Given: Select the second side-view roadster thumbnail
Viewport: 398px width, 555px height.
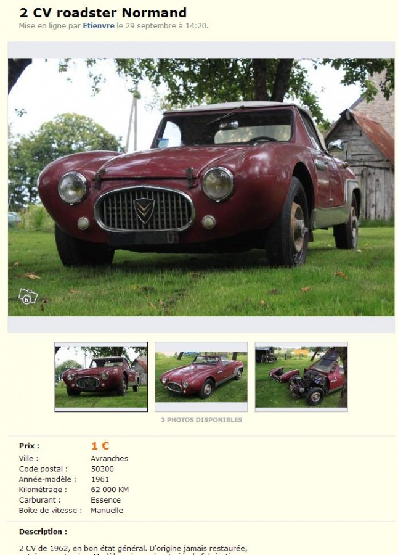Looking at the screenshot, I should (x=201, y=377).
